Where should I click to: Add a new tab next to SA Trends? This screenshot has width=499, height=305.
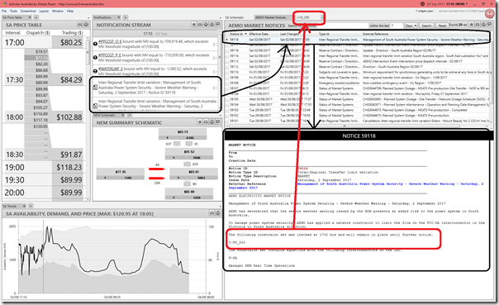31,206
